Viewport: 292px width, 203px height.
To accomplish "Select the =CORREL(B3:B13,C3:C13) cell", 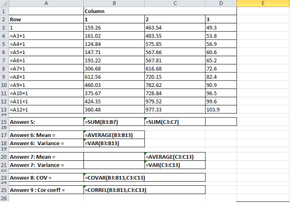I will (145, 190).
